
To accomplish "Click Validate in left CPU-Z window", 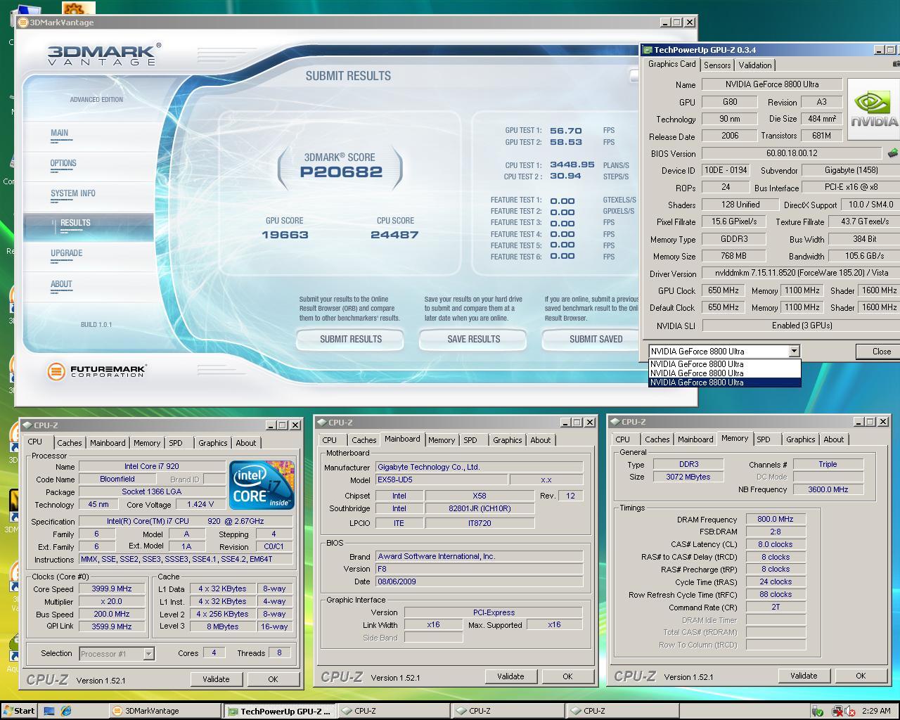I will [216, 679].
